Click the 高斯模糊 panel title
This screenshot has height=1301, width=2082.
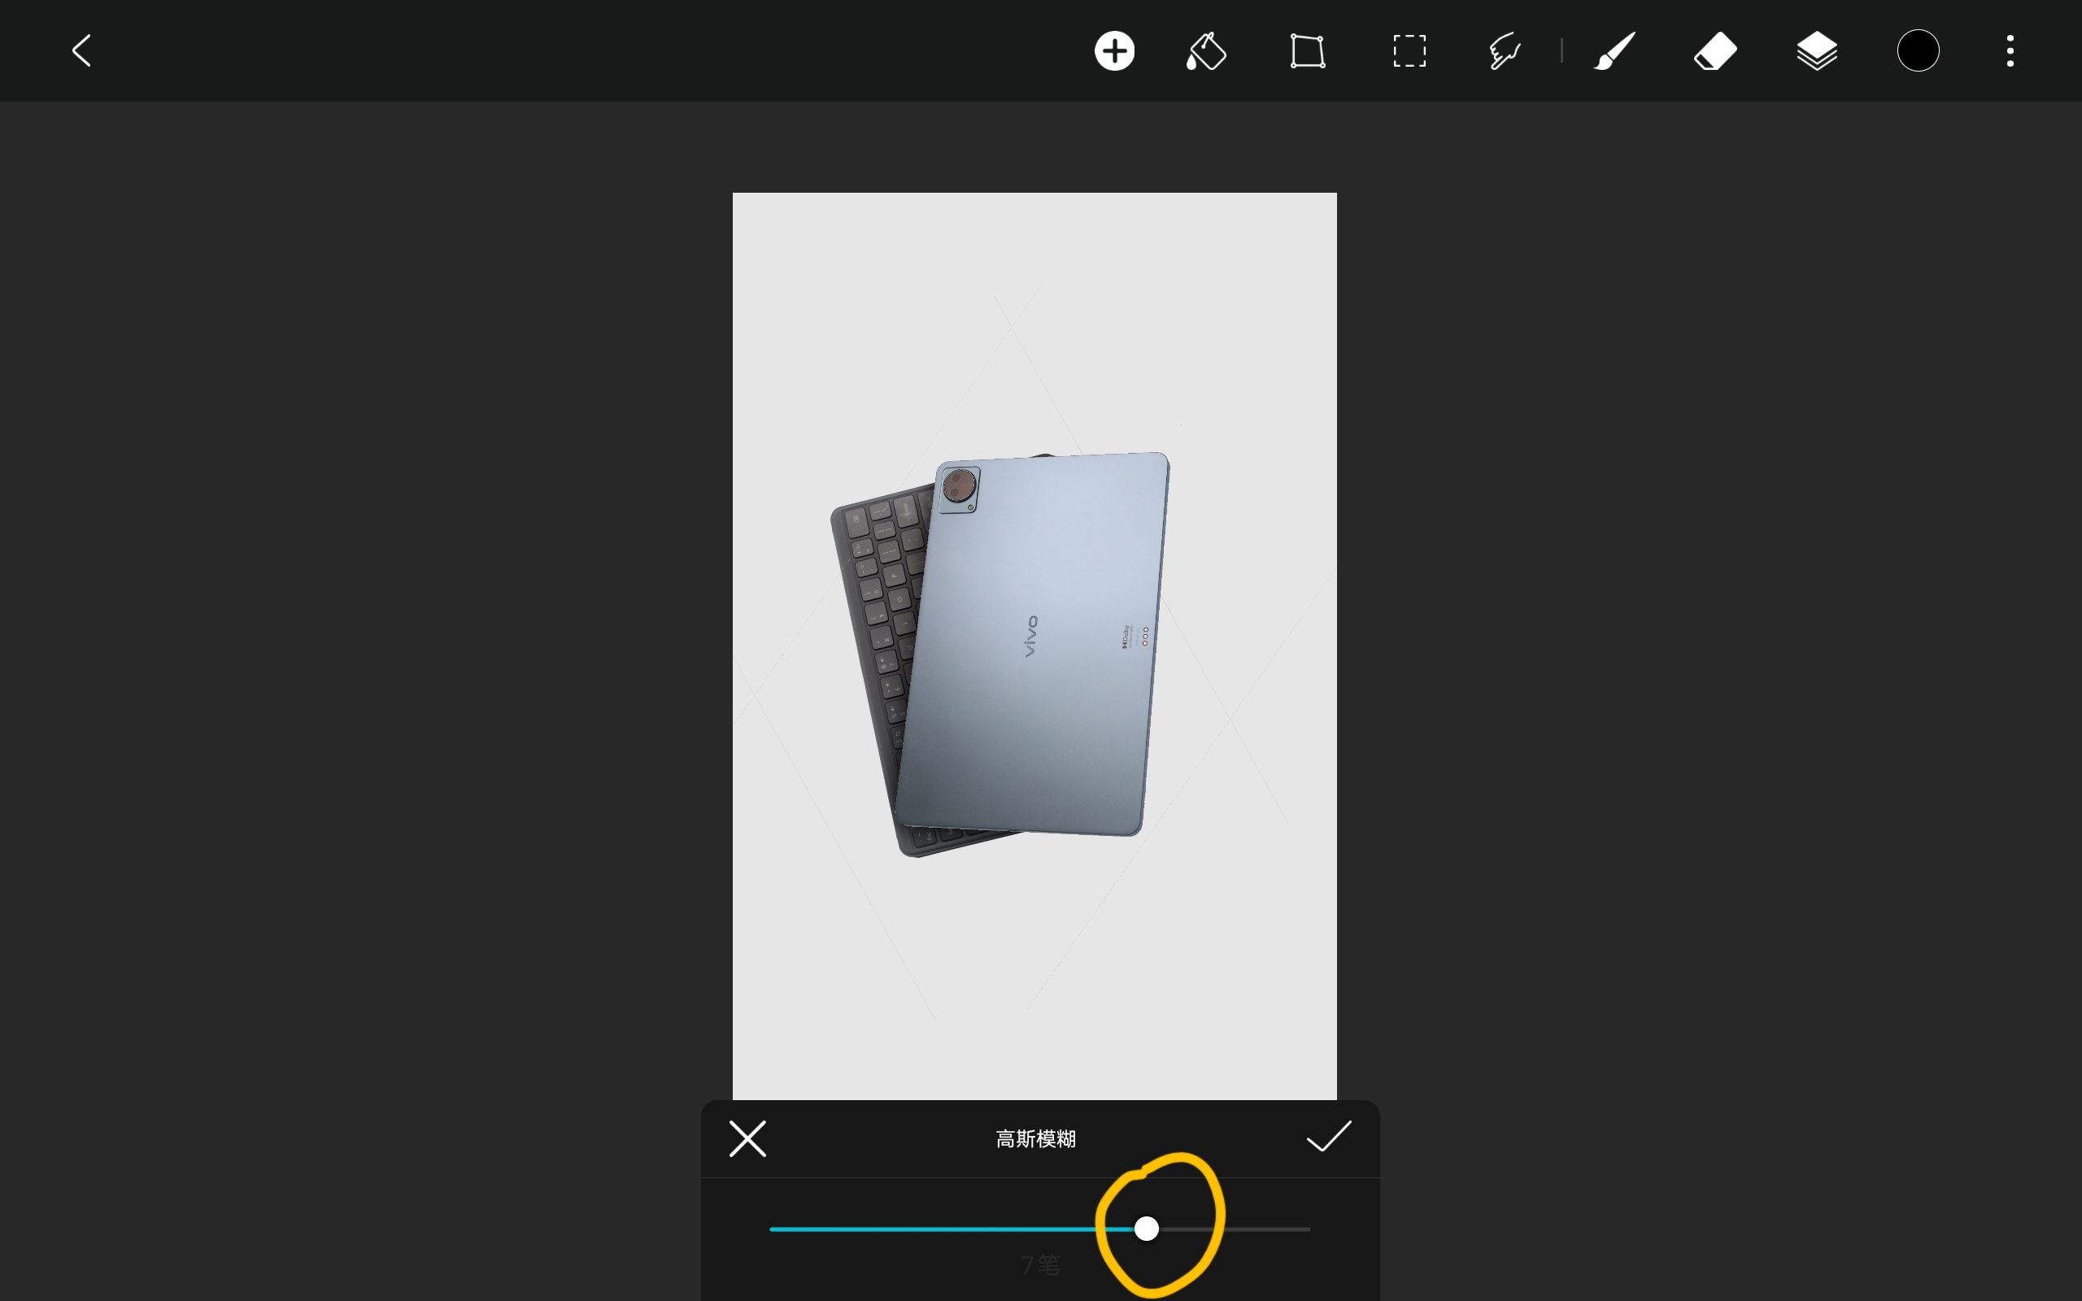click(x=1036, y=1139)
